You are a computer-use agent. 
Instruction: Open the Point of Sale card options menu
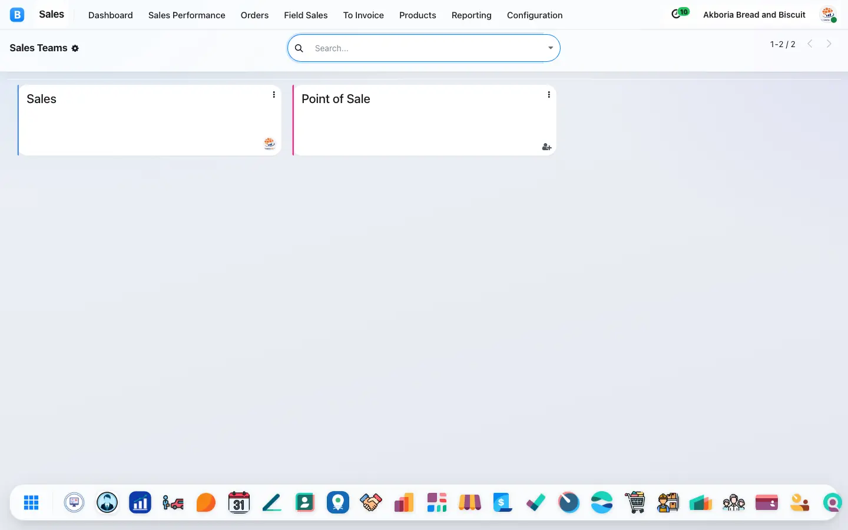549,94
